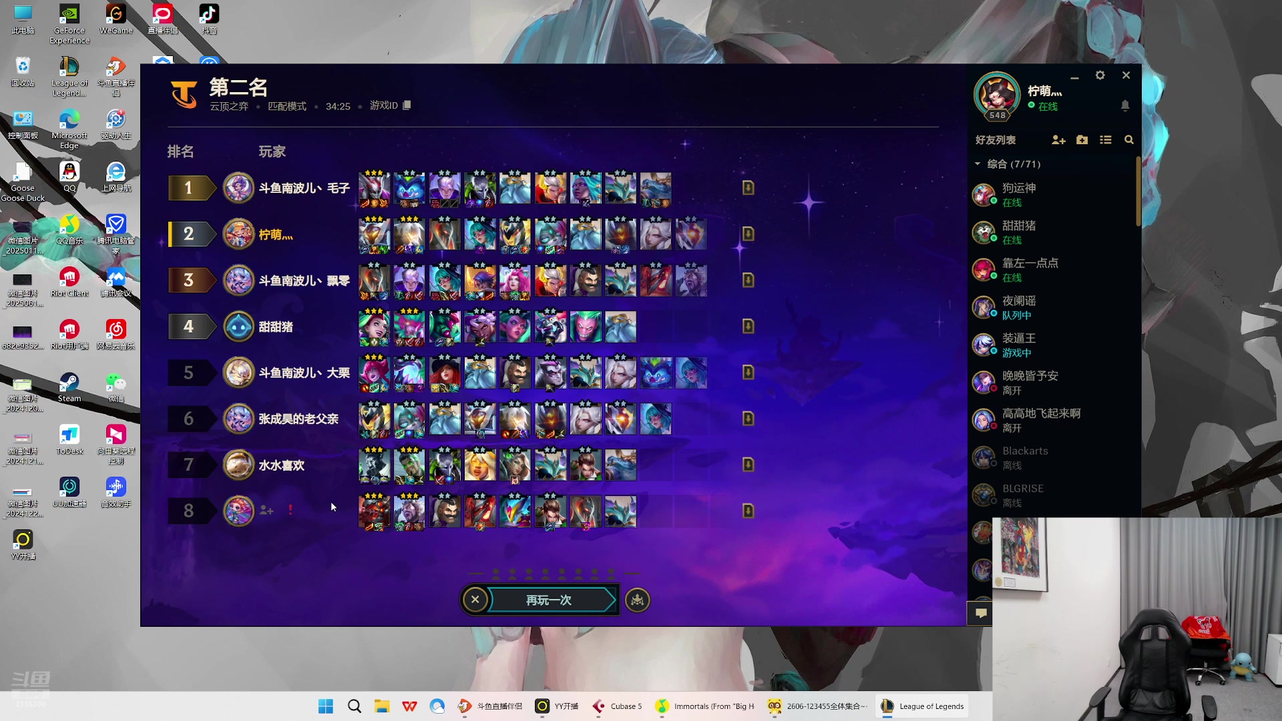
Task: Open match details icon for rank 1 row
Action: pyautogui.click(x=748, y=188)
